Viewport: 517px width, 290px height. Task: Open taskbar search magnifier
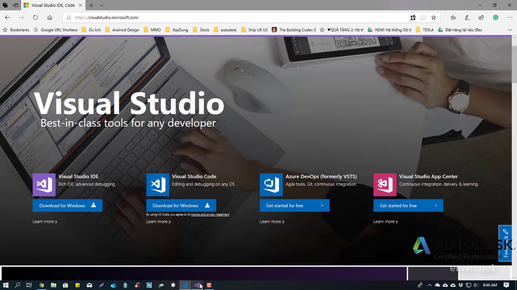pos(17,285)
